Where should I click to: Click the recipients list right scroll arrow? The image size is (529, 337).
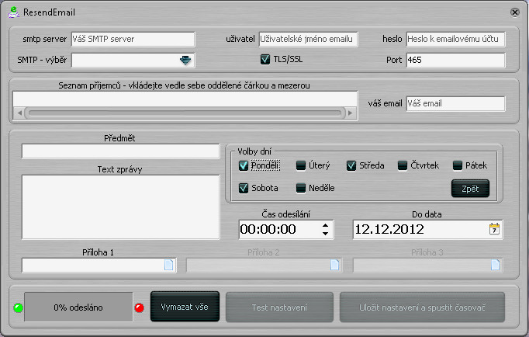point(350,113)
